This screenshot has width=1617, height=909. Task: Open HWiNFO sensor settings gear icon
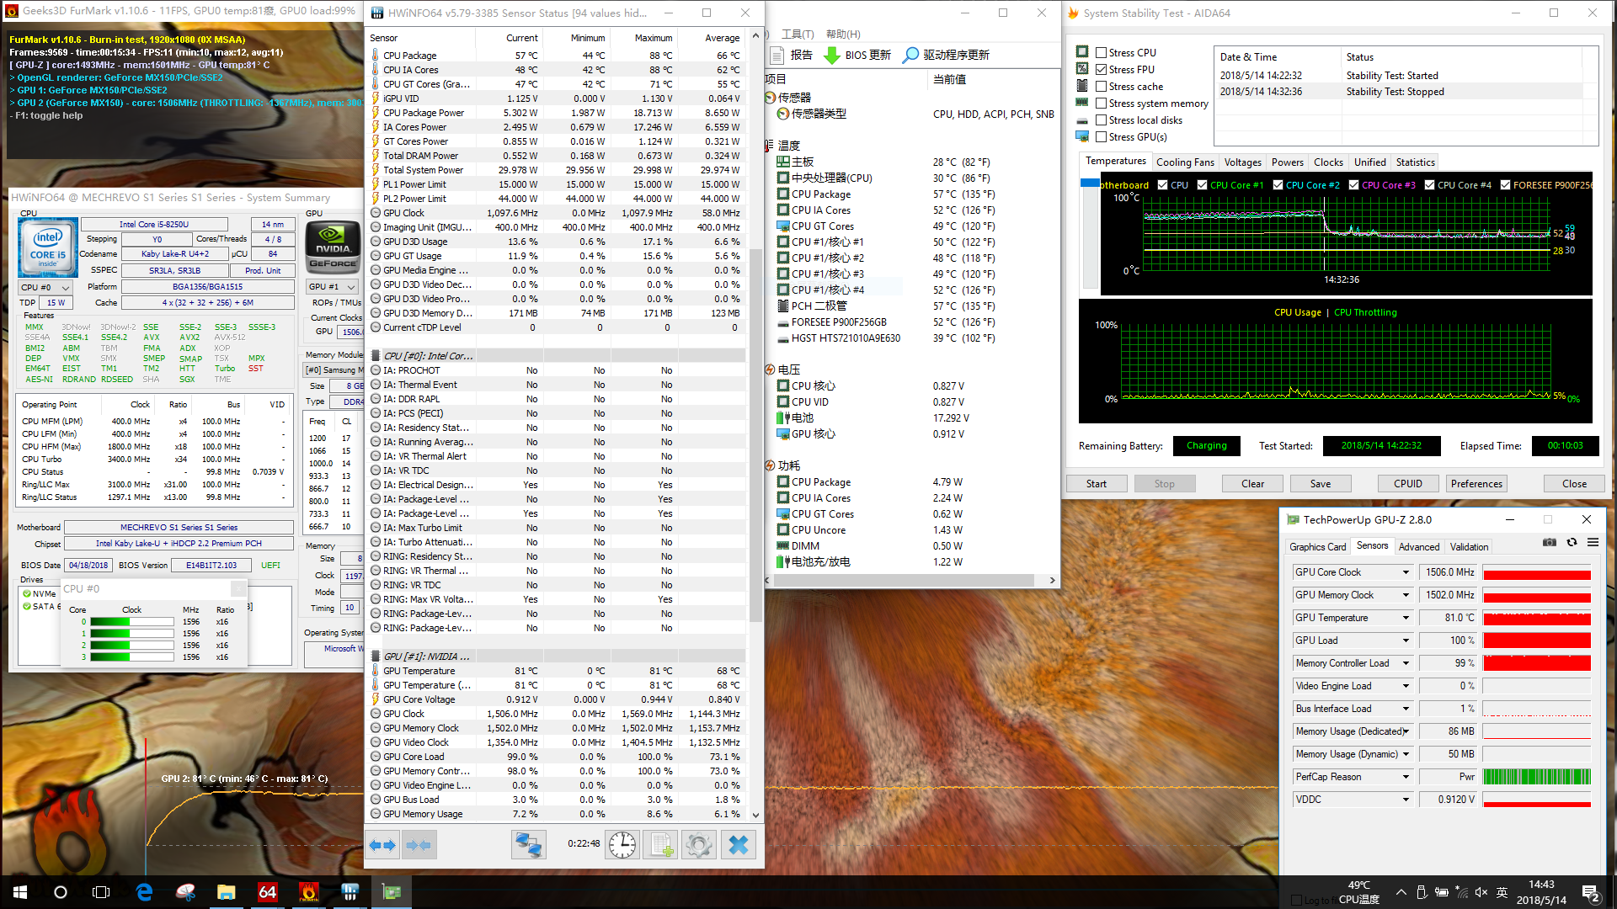pyautogui.click(x=698, y=845)
